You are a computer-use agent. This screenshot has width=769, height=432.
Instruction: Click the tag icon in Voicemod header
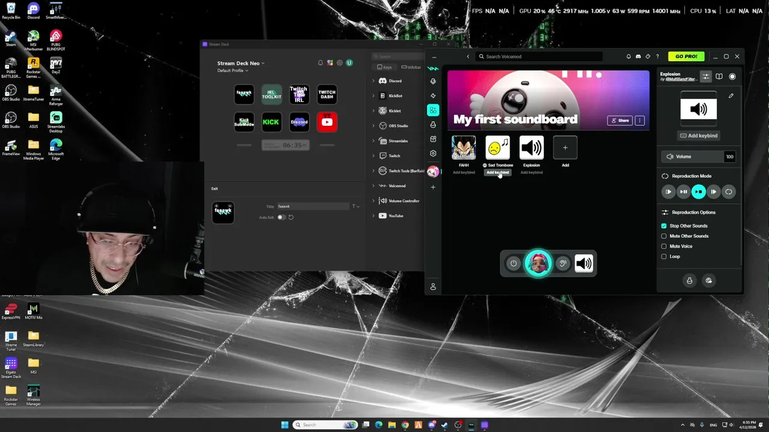pos(648,56)
